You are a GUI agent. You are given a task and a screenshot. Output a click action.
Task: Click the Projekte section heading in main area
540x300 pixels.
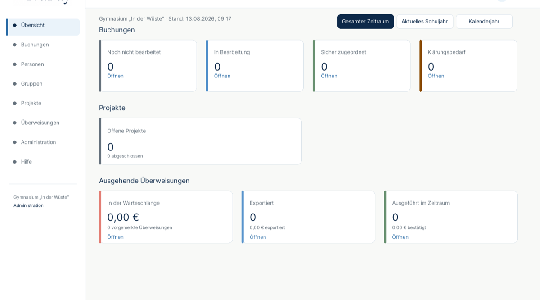(x=112, y=108)
